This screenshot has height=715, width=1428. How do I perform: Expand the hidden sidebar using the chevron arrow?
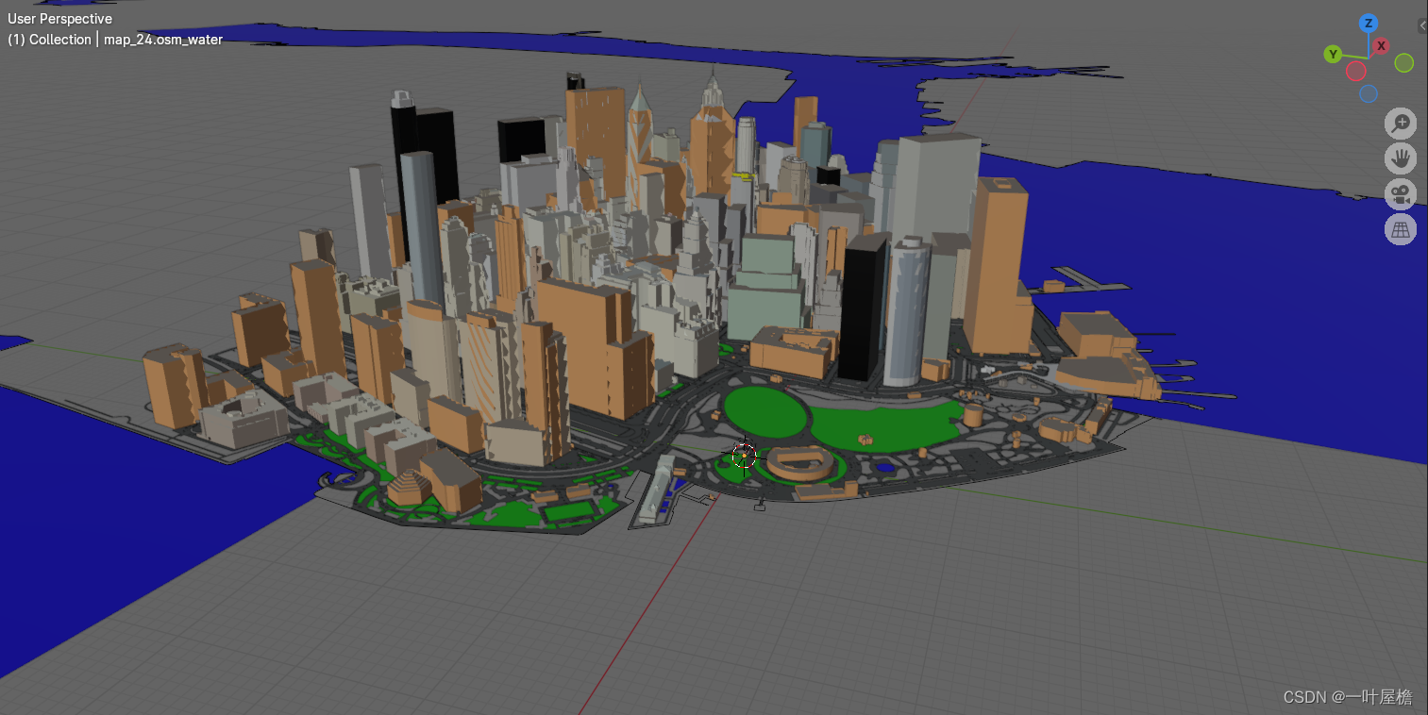1422,25
